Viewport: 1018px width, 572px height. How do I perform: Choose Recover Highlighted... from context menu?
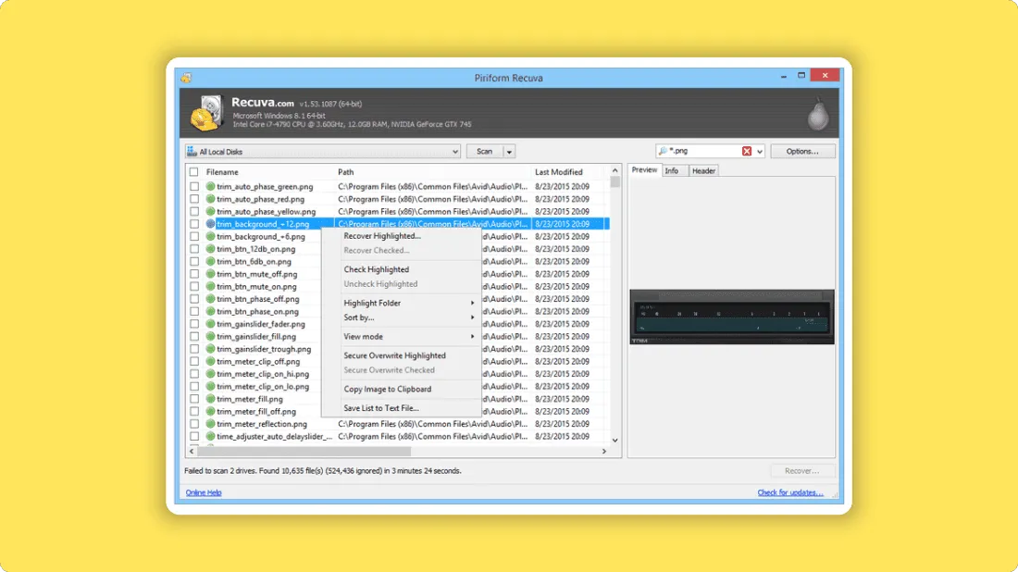click(381, 236)
